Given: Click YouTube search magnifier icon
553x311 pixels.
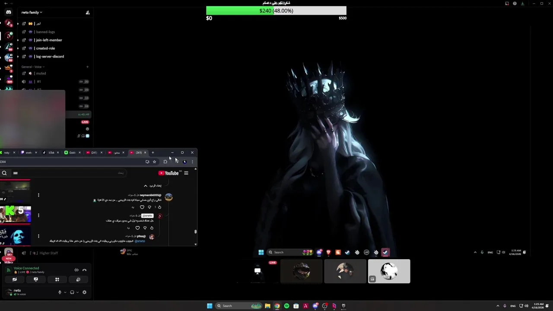Looking at the screenshot, I should click(x=4, y=173).
